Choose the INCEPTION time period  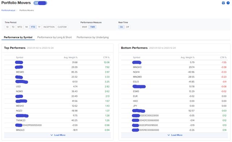click(x=49, y=27)
